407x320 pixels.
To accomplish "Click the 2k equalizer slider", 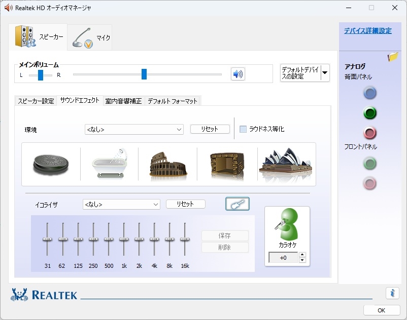I will (139, 239).
